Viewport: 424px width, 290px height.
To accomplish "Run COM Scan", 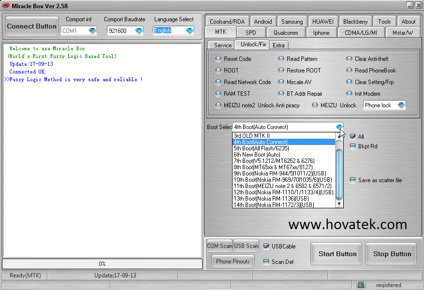I will point(219,246).
